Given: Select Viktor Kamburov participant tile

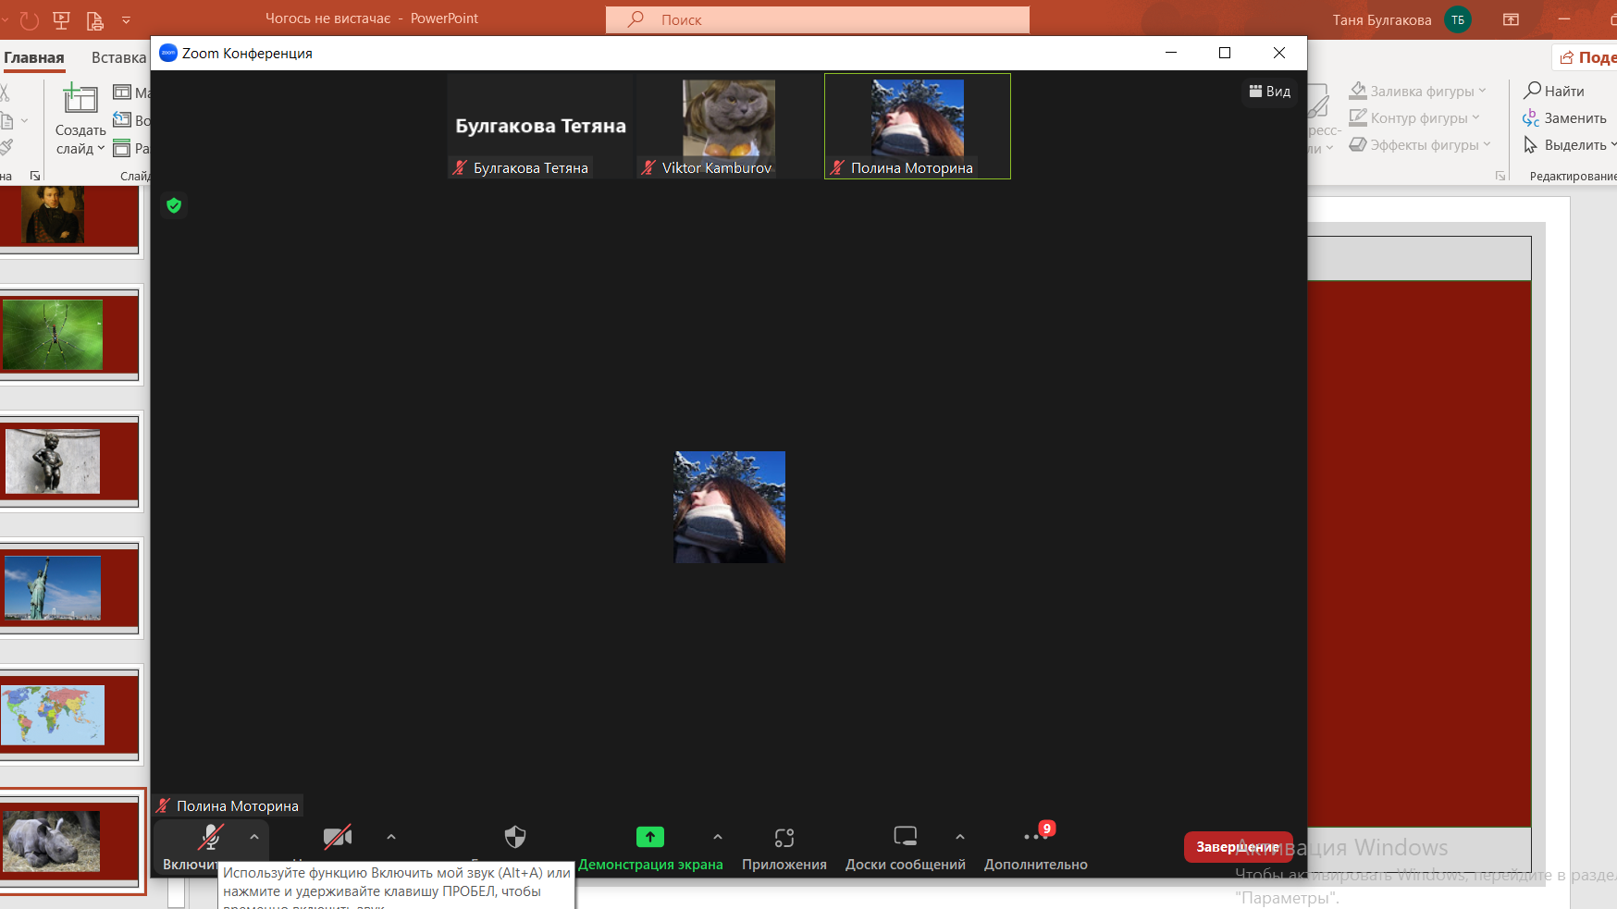Looking at the screenshot, I should (x=729, y=126).
